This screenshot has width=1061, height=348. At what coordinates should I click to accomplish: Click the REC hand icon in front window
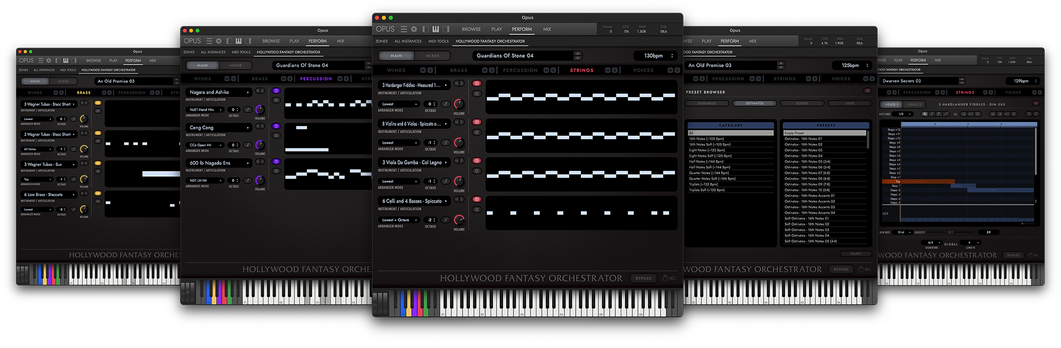click(665, 278)
